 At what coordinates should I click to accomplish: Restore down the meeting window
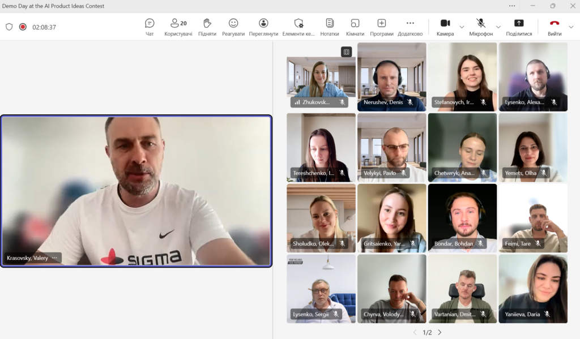(553, 6)
